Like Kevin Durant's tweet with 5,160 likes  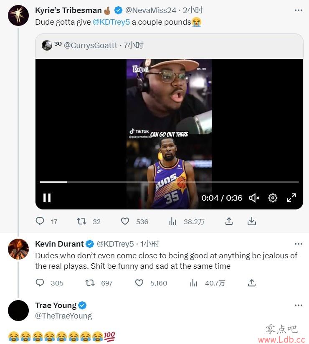click(x=139, y=283)
